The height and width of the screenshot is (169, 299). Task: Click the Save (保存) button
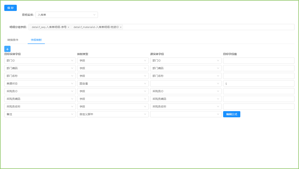click(x=10, y=8)
